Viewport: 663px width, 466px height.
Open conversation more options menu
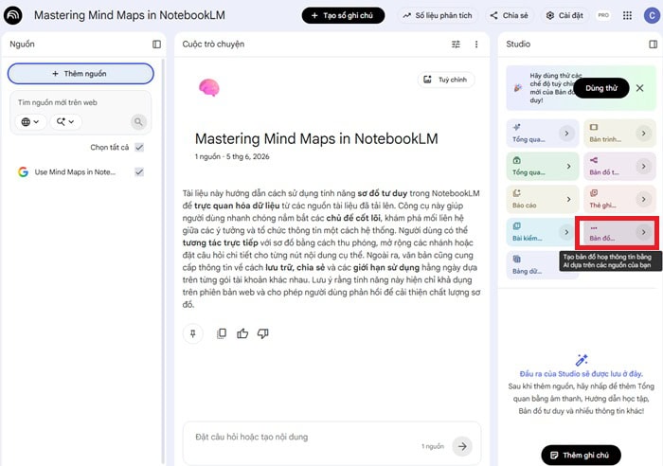click(476, 44)
